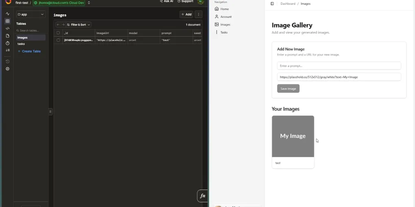Open the app component dropdown
Viewport: 415px width, 207px height.
point(31,14)
